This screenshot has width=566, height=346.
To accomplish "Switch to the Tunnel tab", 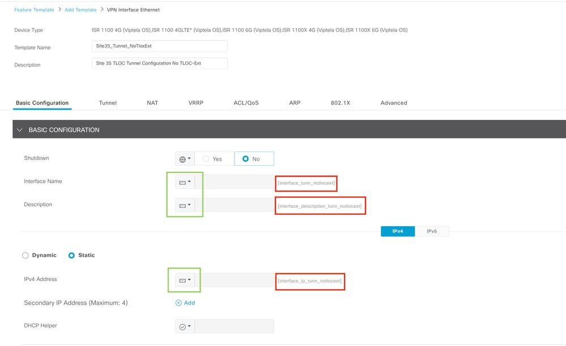I will point(108,103).
